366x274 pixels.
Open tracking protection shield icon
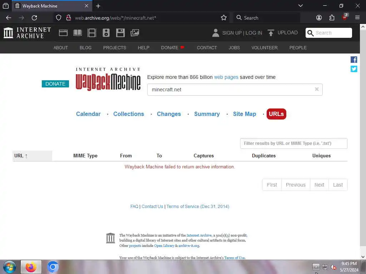pos(59,18)
